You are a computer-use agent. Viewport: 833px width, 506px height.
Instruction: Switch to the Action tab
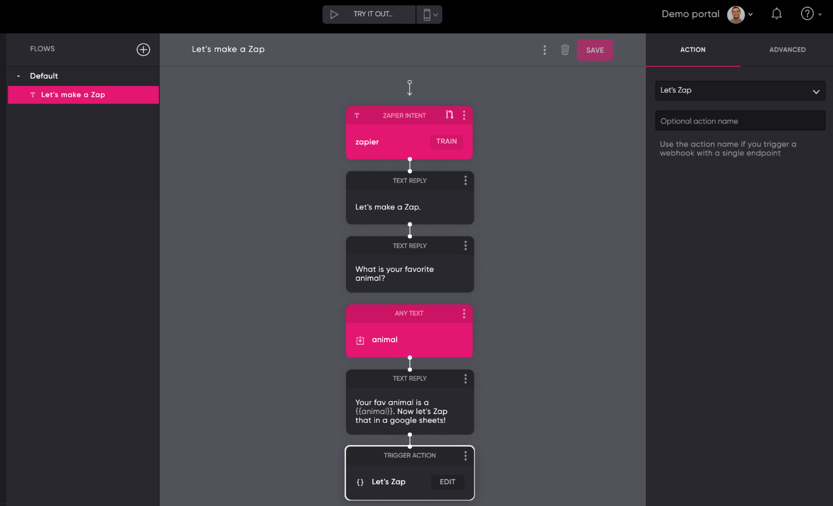coord(693,50)
